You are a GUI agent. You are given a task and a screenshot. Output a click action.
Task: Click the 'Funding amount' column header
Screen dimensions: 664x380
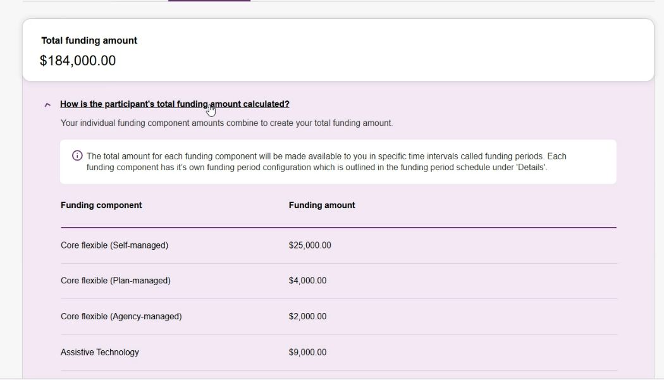[322, 205]
